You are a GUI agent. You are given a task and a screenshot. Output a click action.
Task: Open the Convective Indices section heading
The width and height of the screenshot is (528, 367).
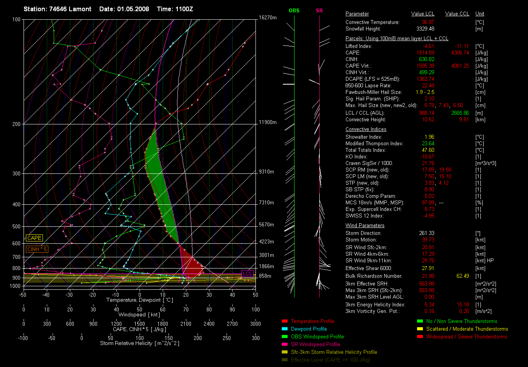(366, 129)
